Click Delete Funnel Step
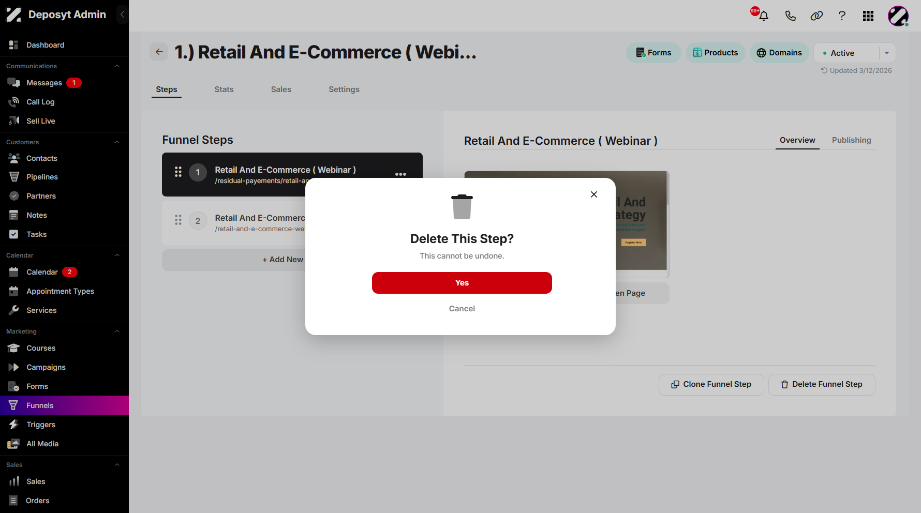 click(822, 384)
